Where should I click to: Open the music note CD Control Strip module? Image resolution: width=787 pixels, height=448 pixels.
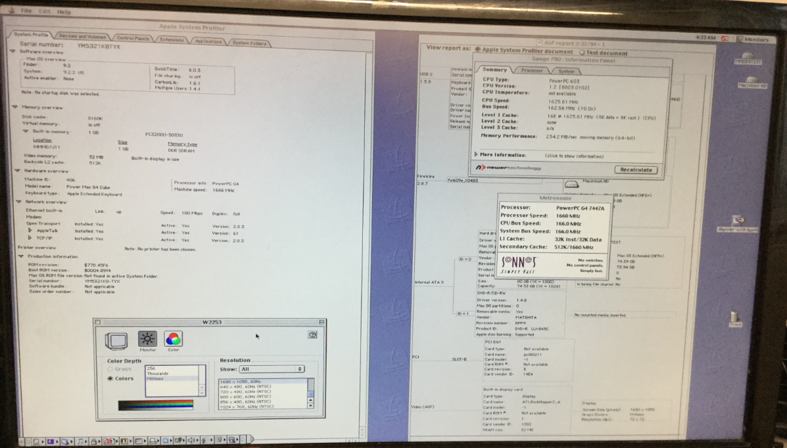point(80,441)
